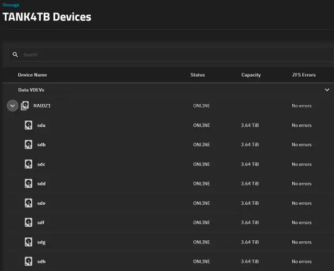The image size is (334, 271).
Task: Click the ZFS Errors column header
Action: [304, 75]
